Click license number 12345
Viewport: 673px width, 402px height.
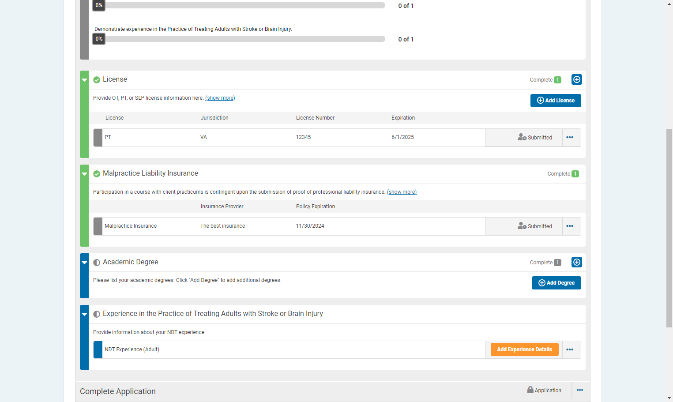point(303,137)
